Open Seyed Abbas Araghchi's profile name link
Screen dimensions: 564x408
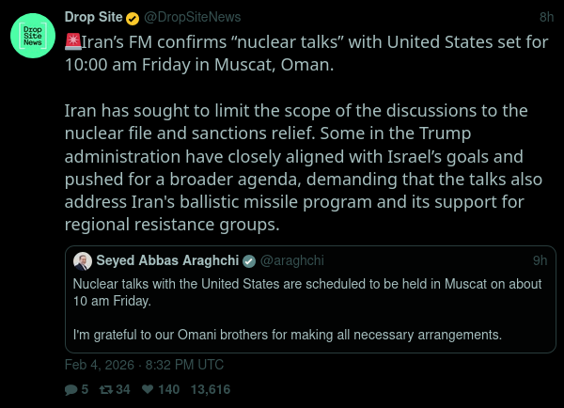point(167,260)
